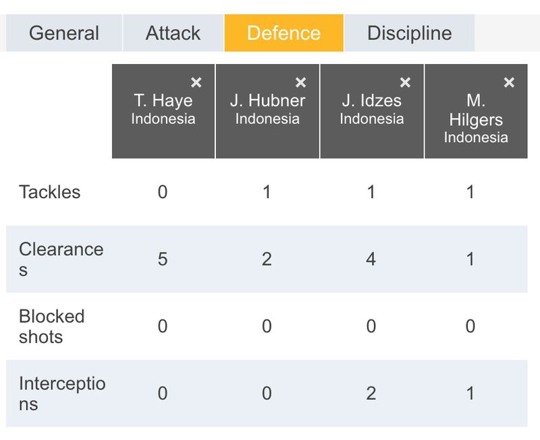Select the Interceptions row label
540x440 pixels.
[62, 394]
